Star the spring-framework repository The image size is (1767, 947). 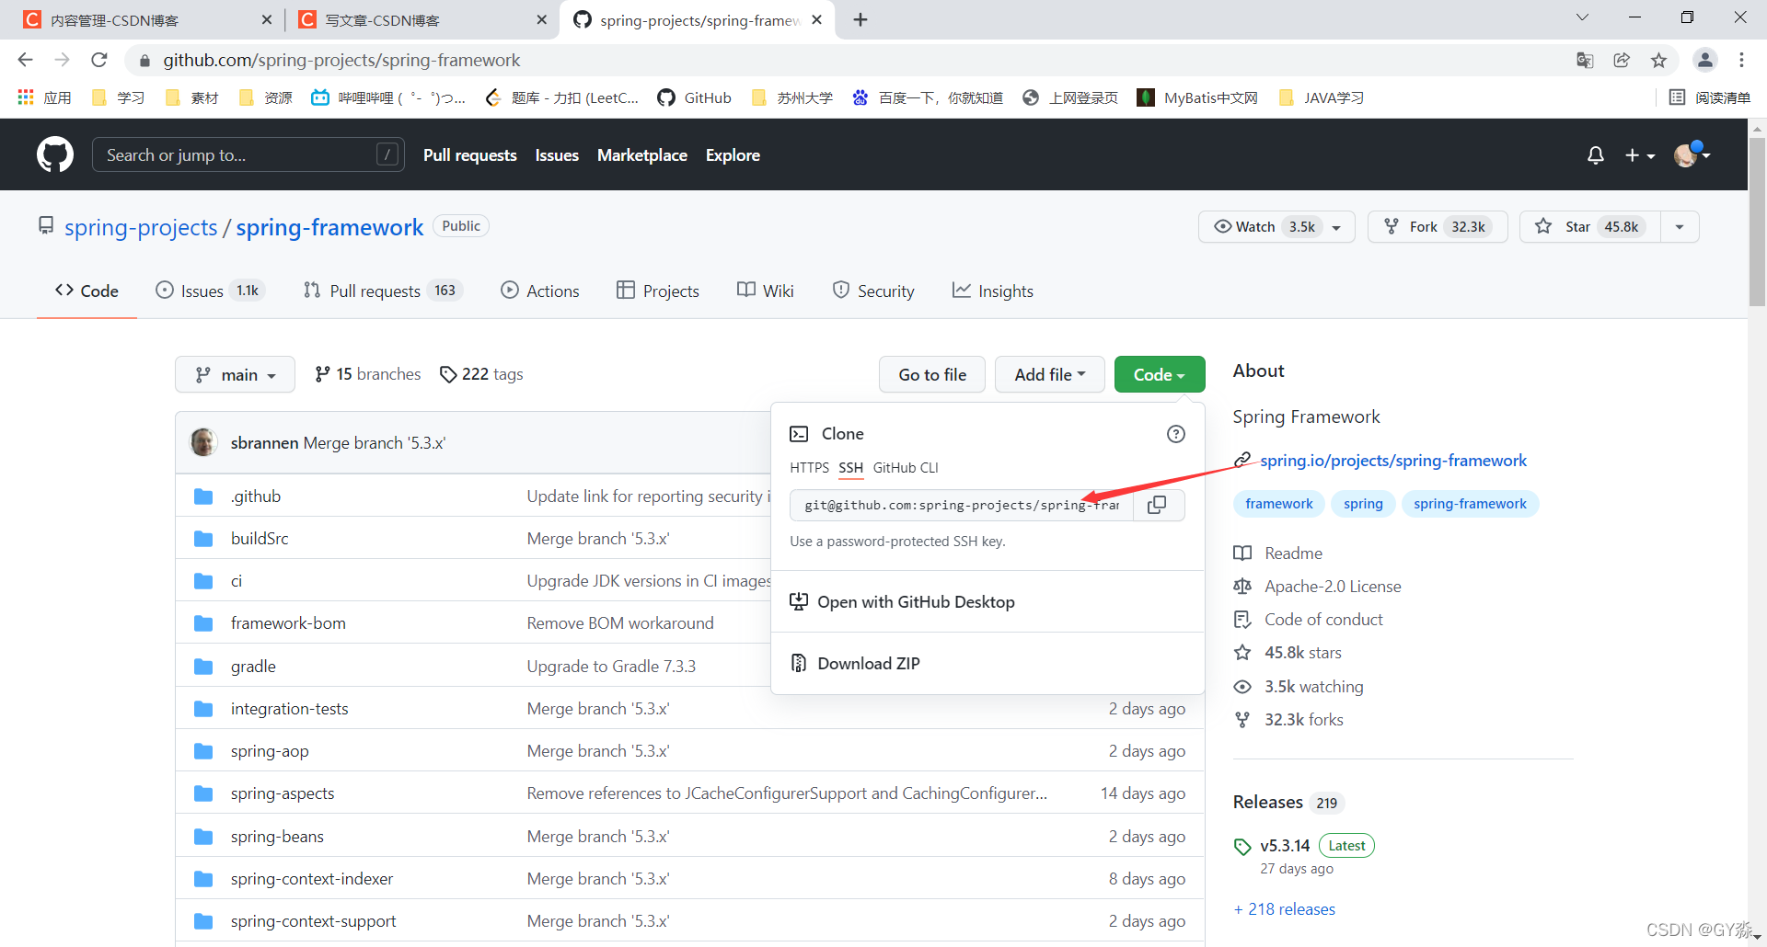point(1590,226)
